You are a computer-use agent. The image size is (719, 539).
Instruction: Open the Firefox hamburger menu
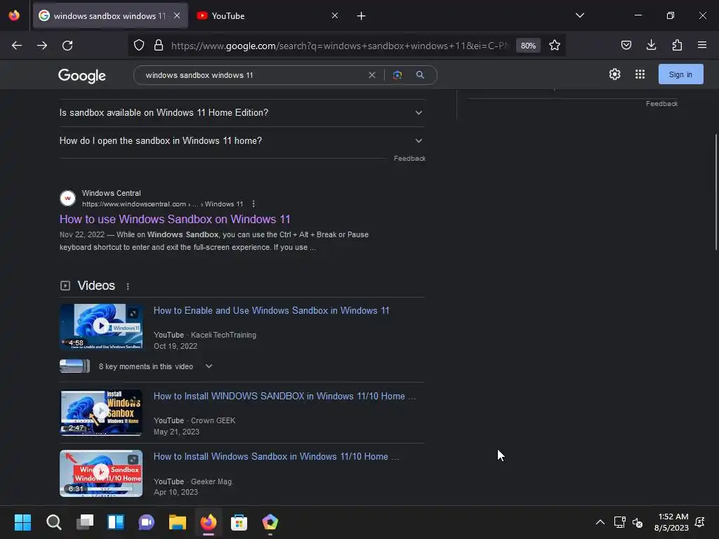click(702, 45)
